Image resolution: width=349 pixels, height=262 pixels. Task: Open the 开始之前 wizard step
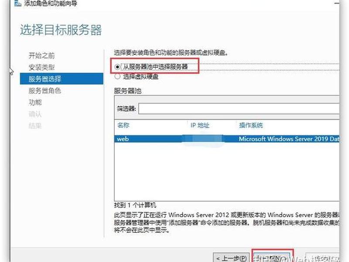click(x=41, y=55)
